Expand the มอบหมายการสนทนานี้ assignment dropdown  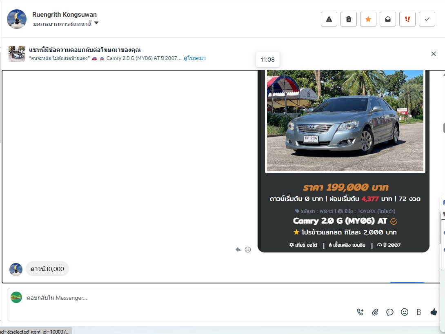[x=66, y=24]
